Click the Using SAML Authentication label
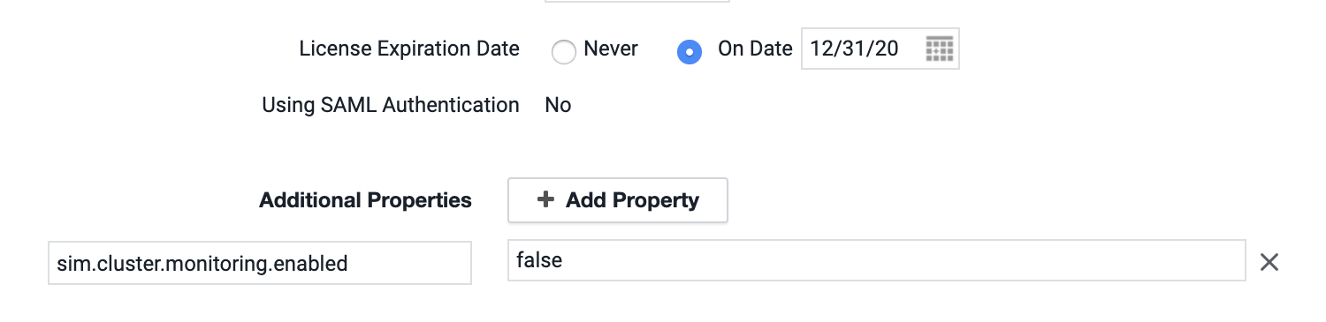Screen dimensions: 1326x322 [x=391, y=105]
